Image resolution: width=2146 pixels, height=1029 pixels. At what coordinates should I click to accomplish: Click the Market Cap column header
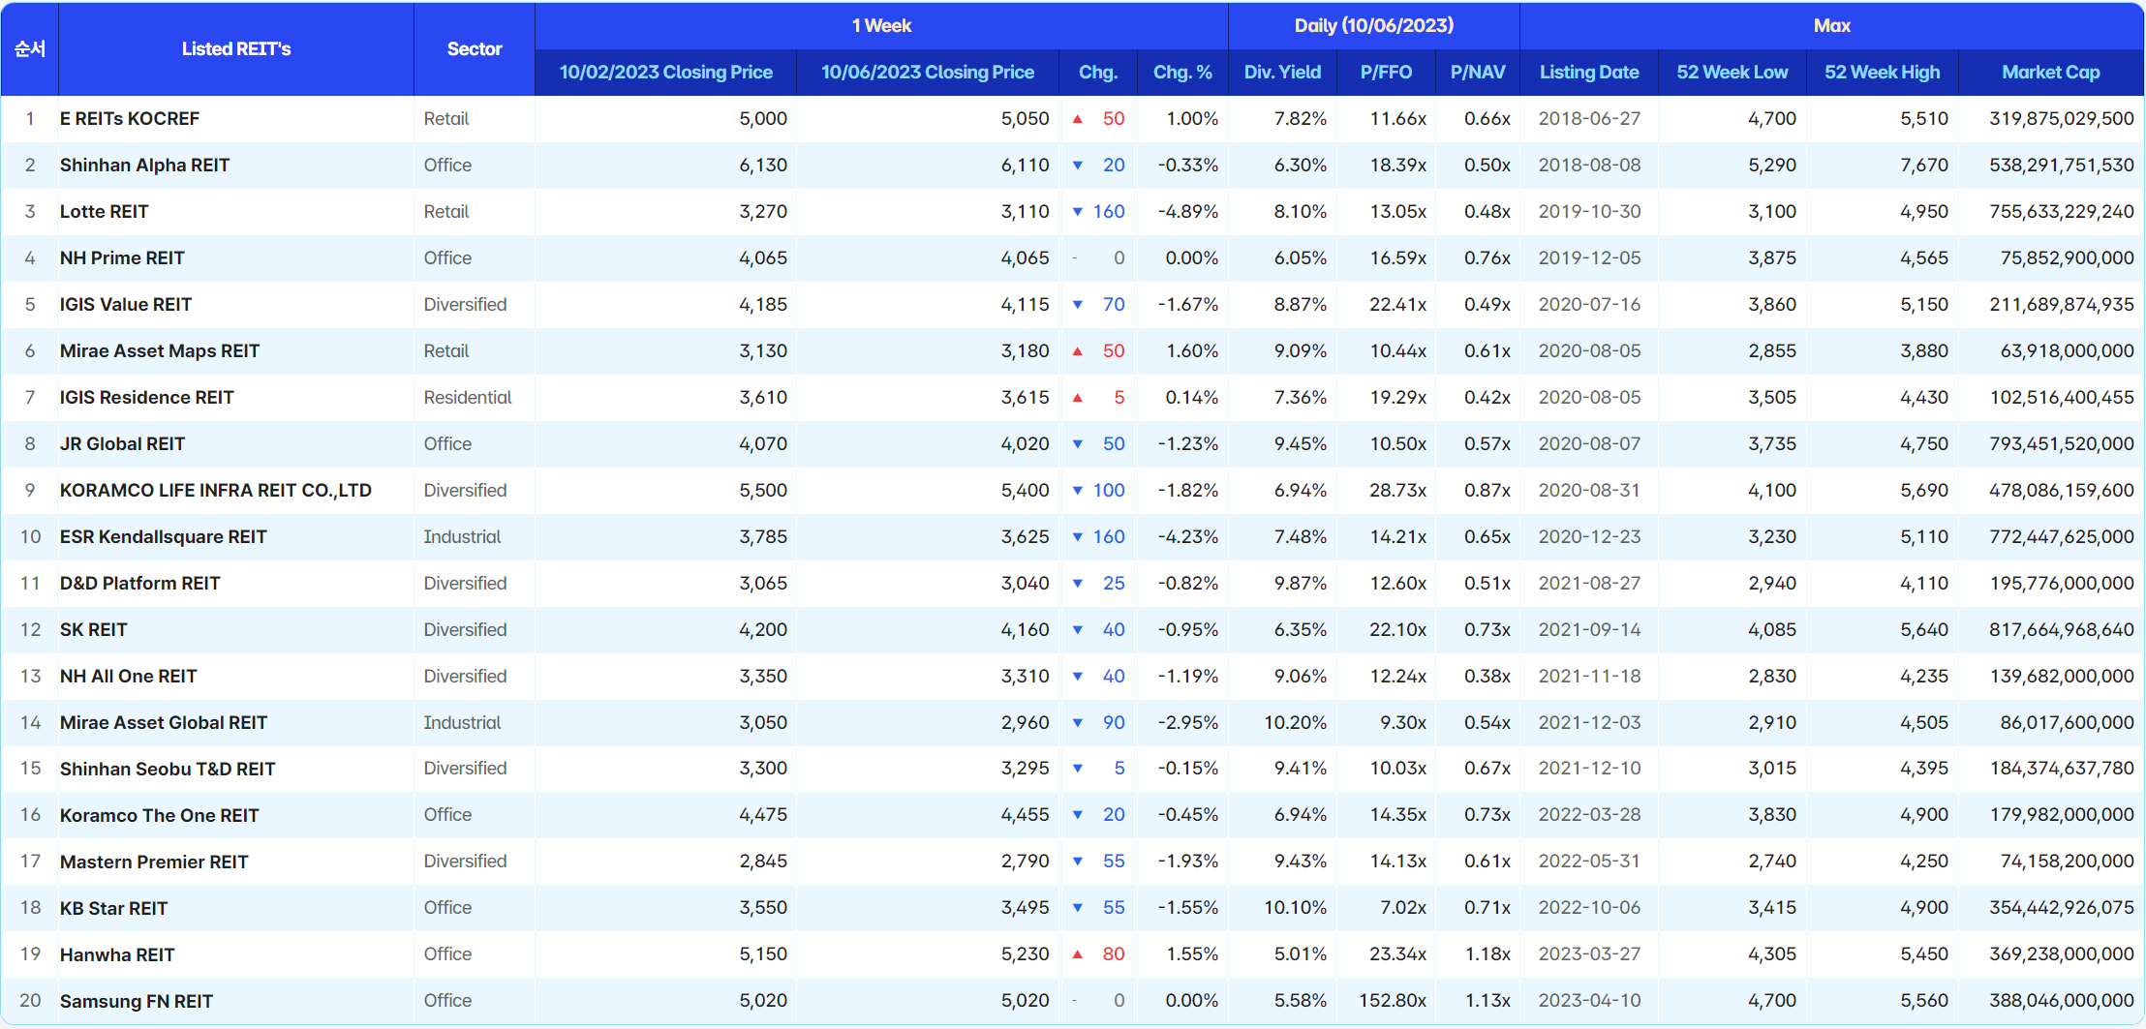tap(2051, 73)
